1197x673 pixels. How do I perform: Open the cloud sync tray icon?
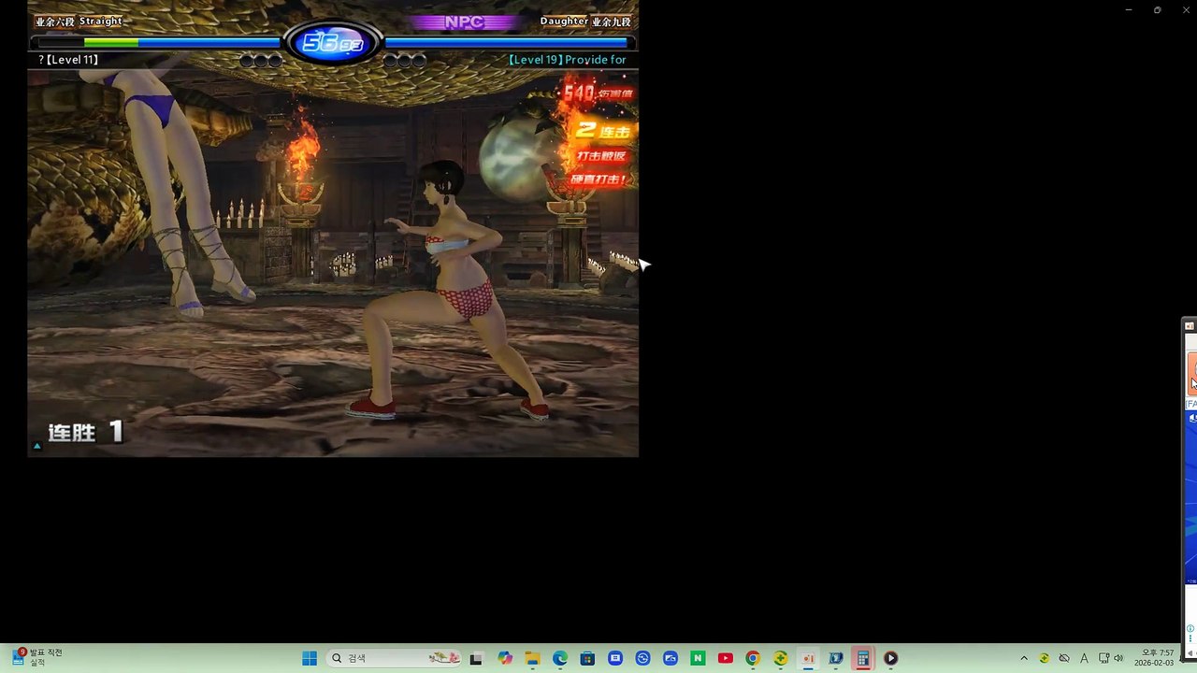[x=1064, y=658]
